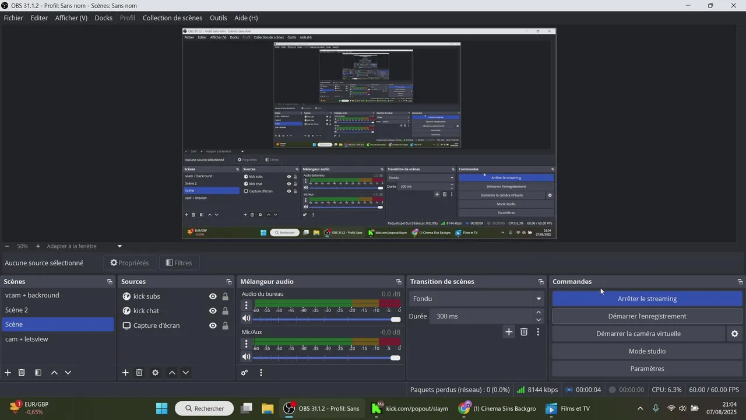The image size is (746, 420).
Task: Add a new scene with plus icon
Action: (x=8, y=373)
